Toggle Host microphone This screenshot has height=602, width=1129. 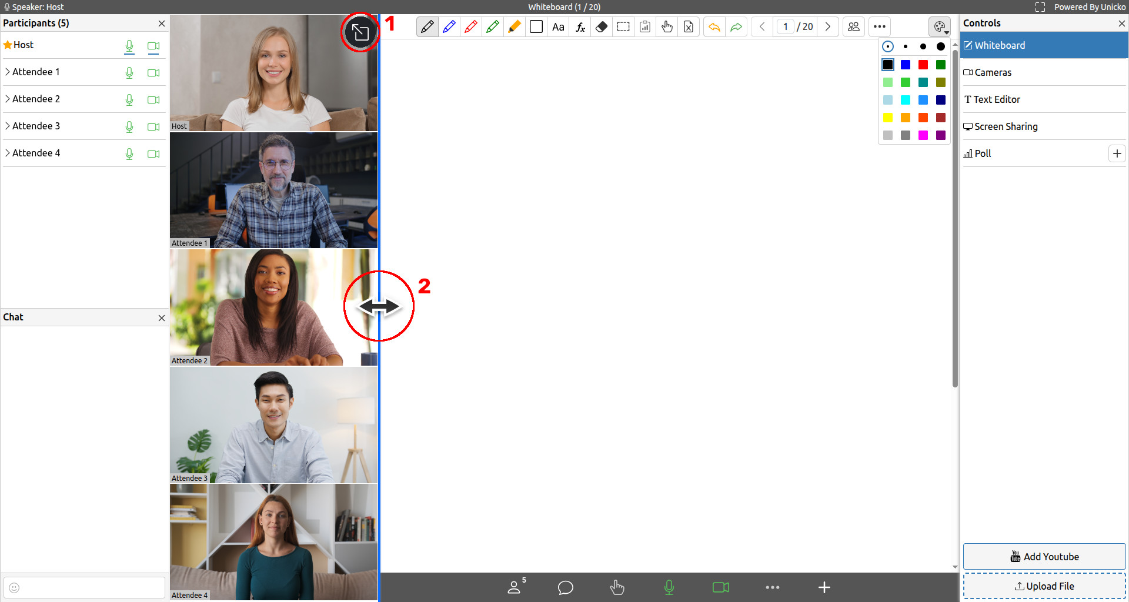pos(129,46)
